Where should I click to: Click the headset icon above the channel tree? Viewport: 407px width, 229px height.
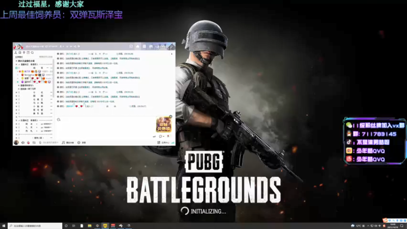tap(20, 52)
